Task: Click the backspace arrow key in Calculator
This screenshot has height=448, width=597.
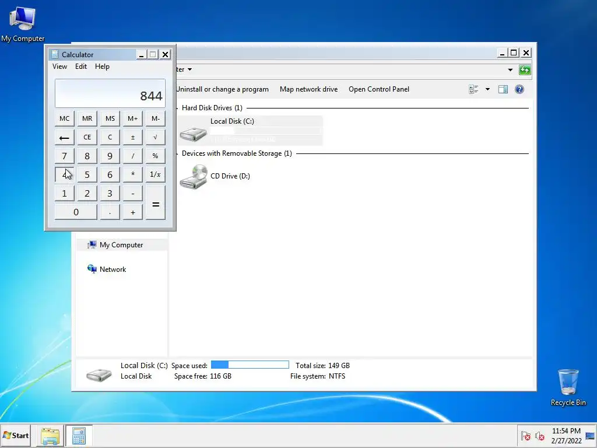Action: click(x=64, y=138)
